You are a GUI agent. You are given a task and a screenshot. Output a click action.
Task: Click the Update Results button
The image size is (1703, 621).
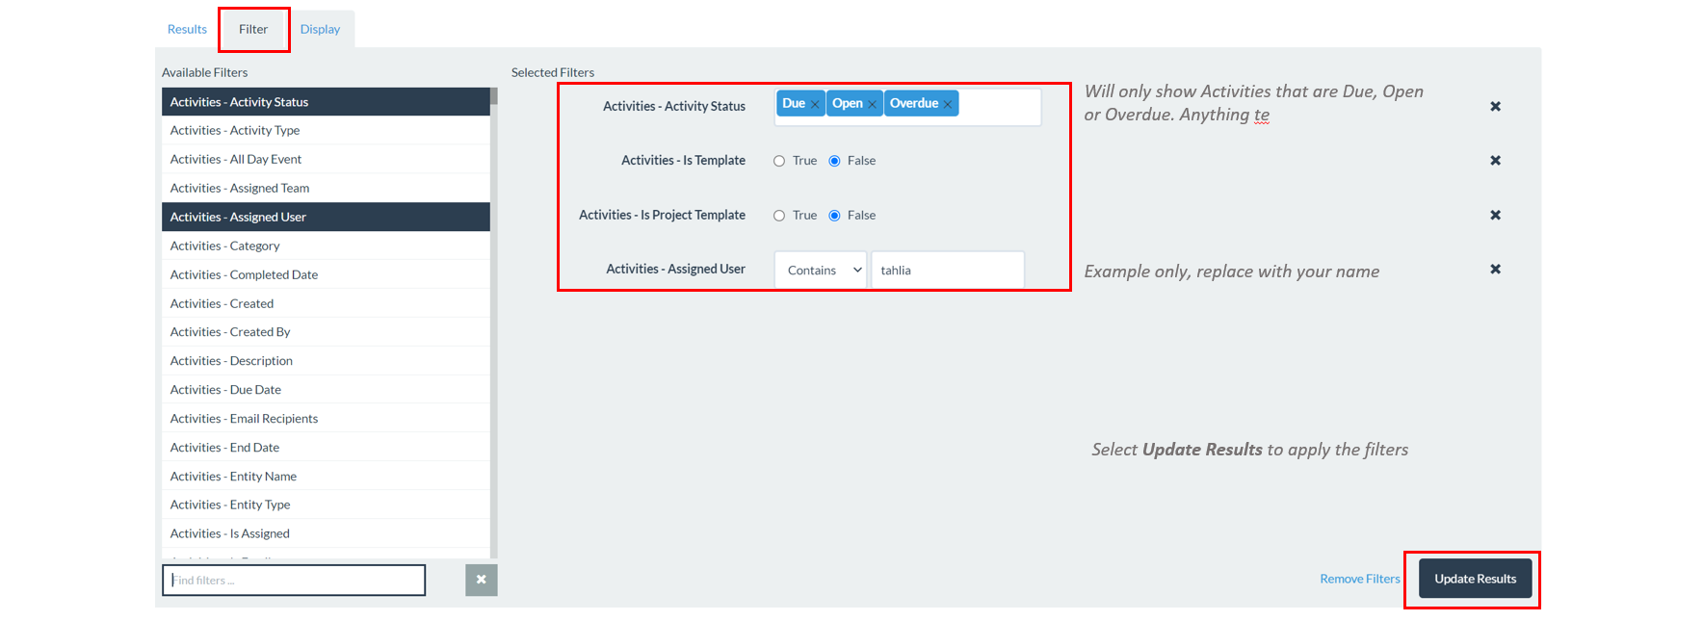click(1475, 579)
